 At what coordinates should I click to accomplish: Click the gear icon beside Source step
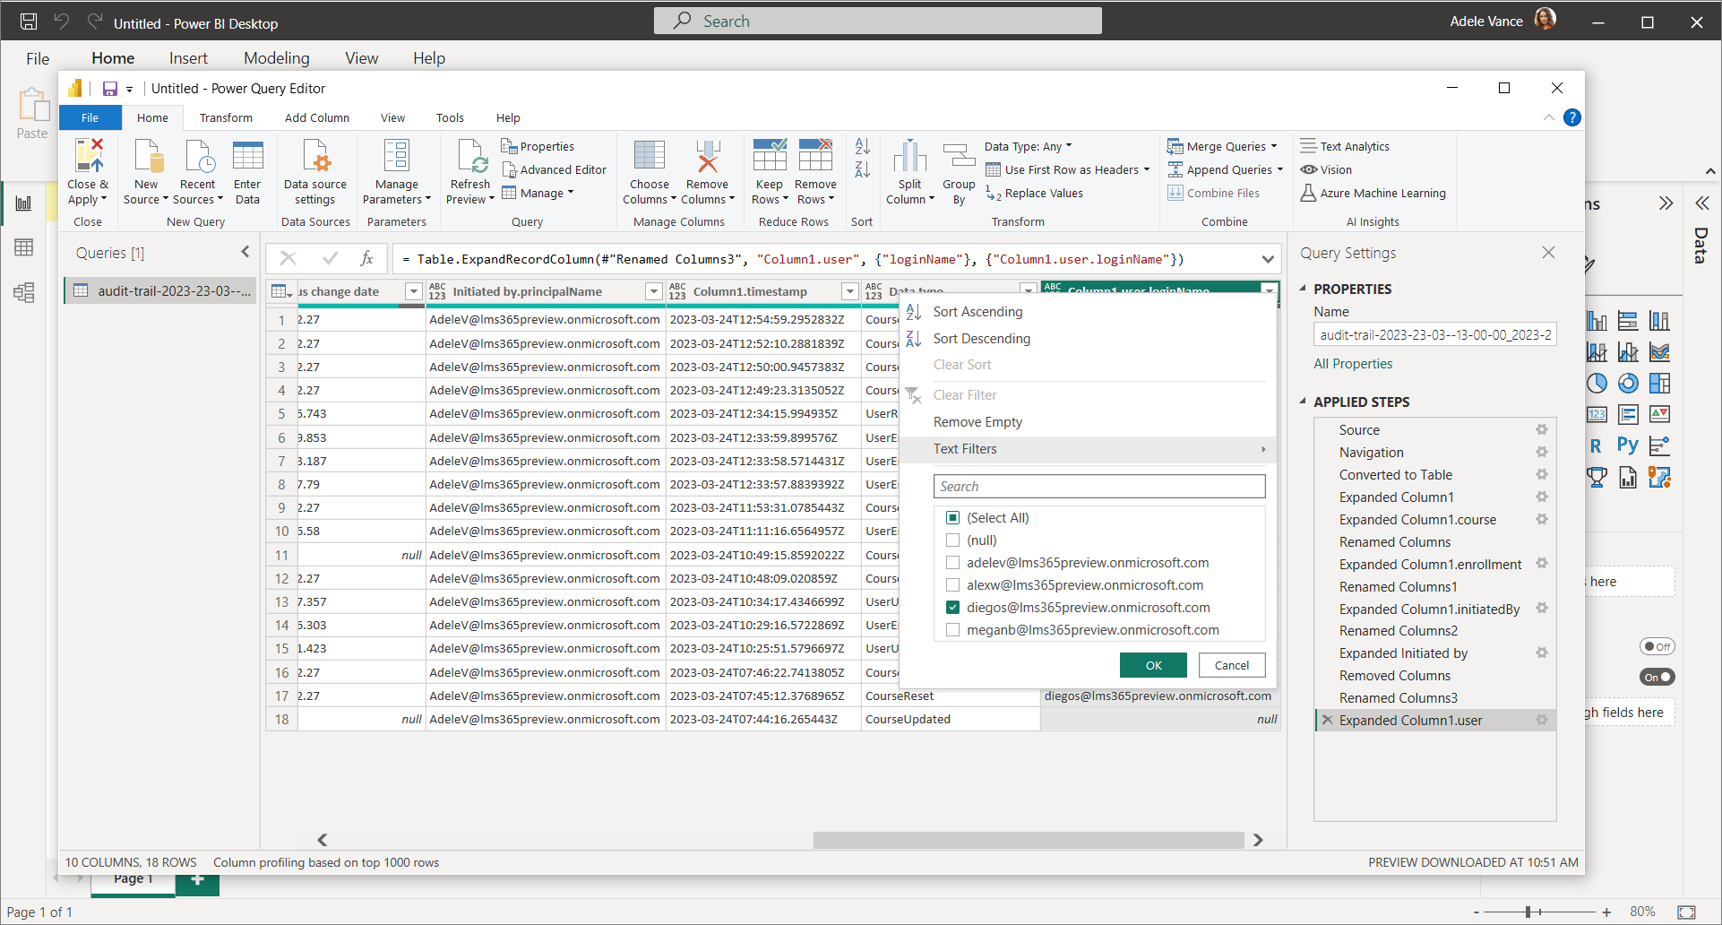tap(1541, 430)
